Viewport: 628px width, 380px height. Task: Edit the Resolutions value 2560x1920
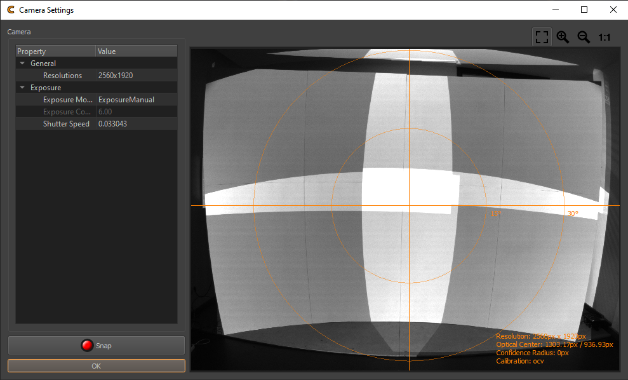pyautogui.click(x=136, y=76)
